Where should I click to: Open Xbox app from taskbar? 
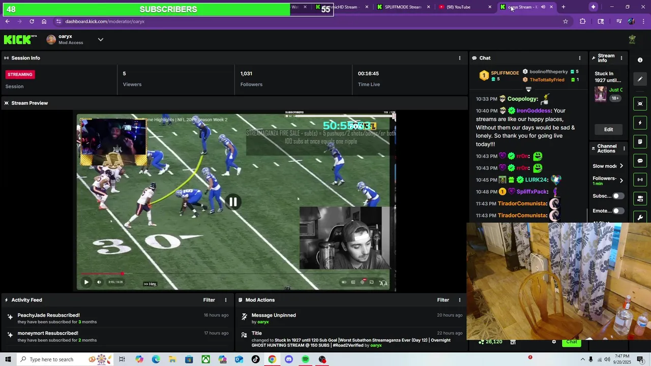point(205,359)
